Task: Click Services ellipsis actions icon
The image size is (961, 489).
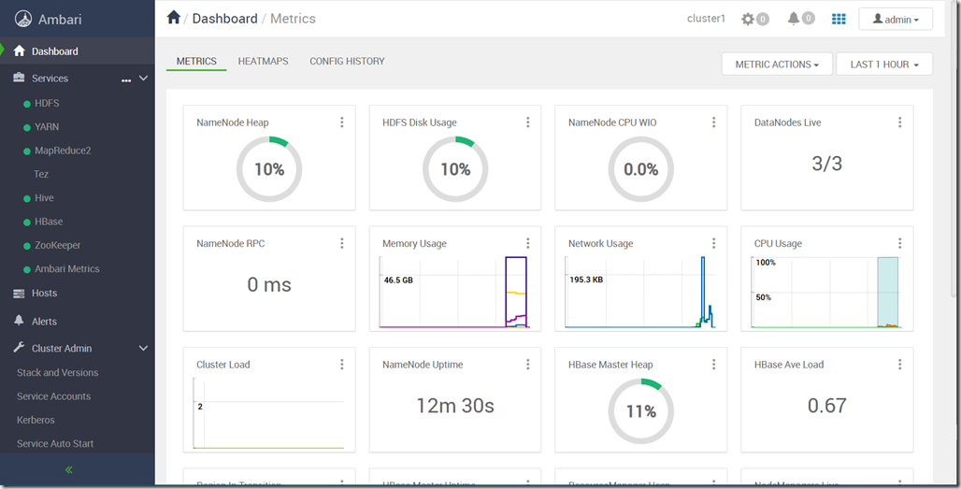Action: pyautogui.click(x=126, y=80)
